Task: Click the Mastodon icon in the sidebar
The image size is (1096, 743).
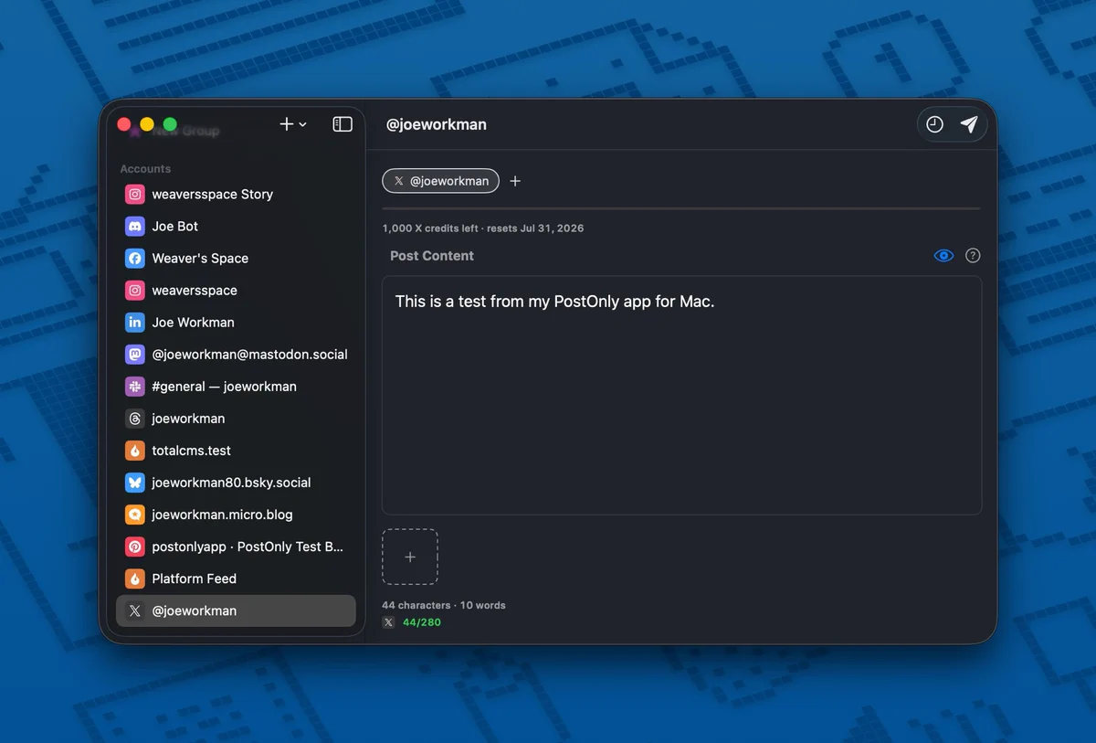Action: click(x=135, y=355)
